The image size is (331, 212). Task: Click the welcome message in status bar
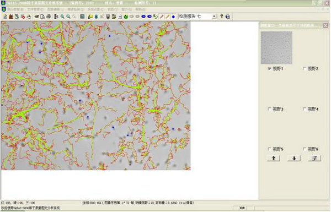tap(30, 208)
